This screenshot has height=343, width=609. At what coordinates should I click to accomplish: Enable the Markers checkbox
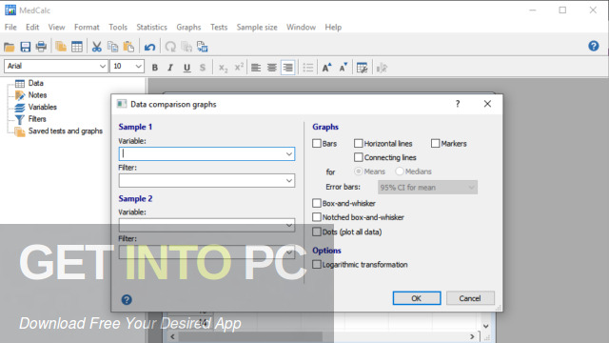point(436,144)
